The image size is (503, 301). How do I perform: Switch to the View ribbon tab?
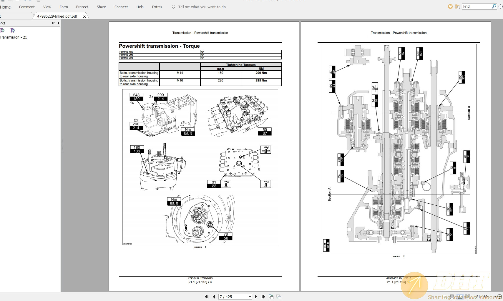(x=47, y=7)
